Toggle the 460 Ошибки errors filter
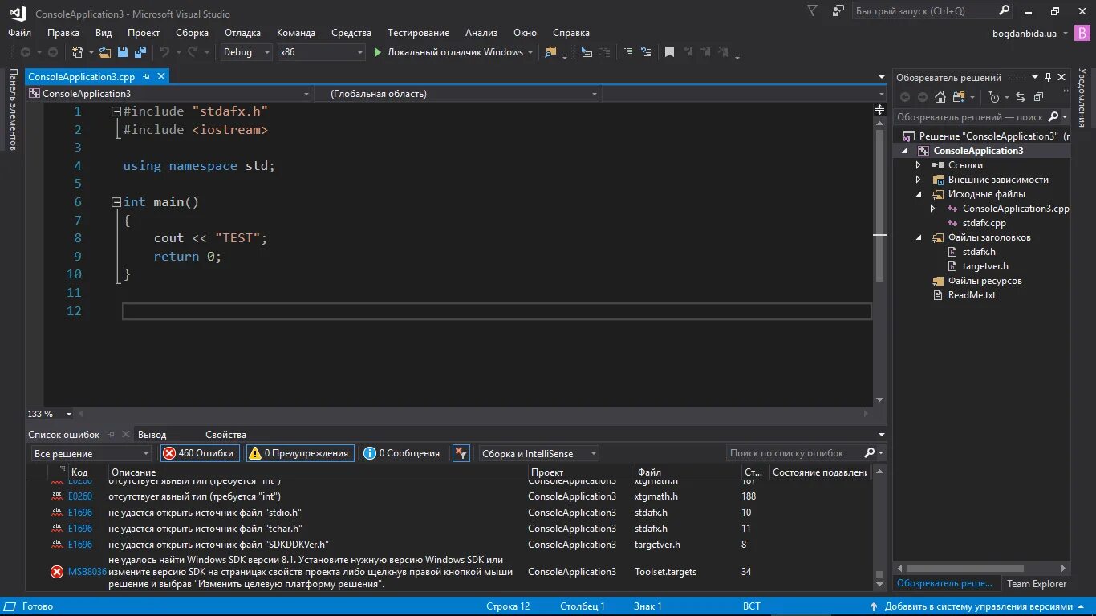This screenshot has width=1096, height=616. [199, 453]
